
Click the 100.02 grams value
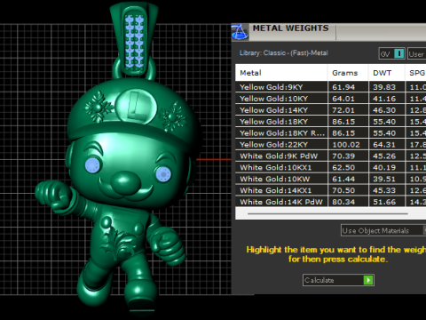(346, 145)
